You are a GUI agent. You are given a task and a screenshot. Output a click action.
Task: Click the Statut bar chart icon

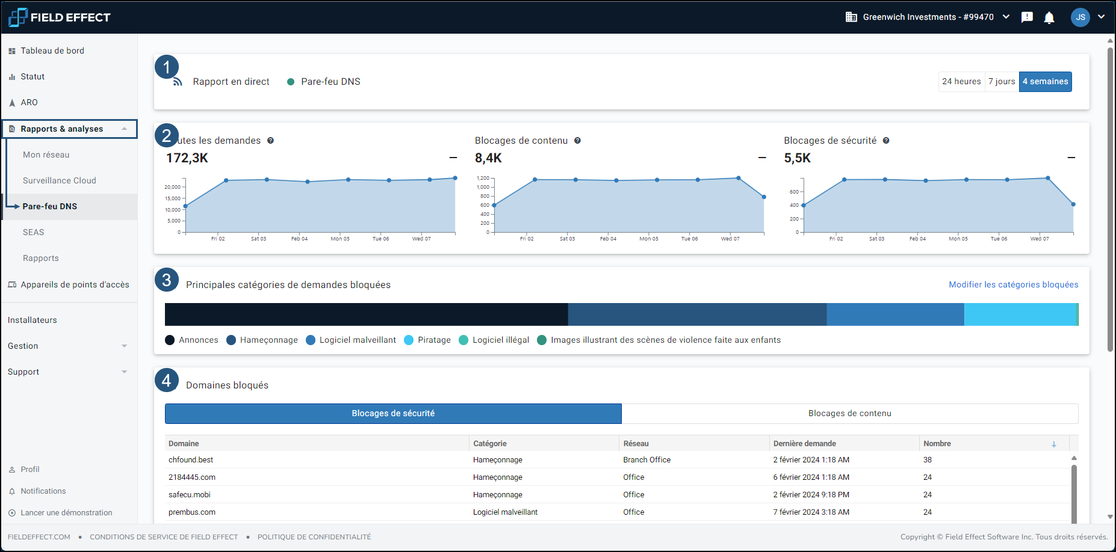[x=12, y=77]
